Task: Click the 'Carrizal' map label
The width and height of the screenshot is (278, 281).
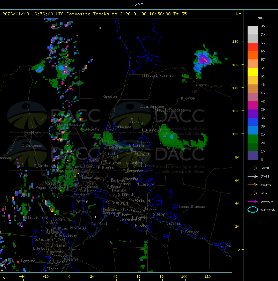Action: point(99,224)
